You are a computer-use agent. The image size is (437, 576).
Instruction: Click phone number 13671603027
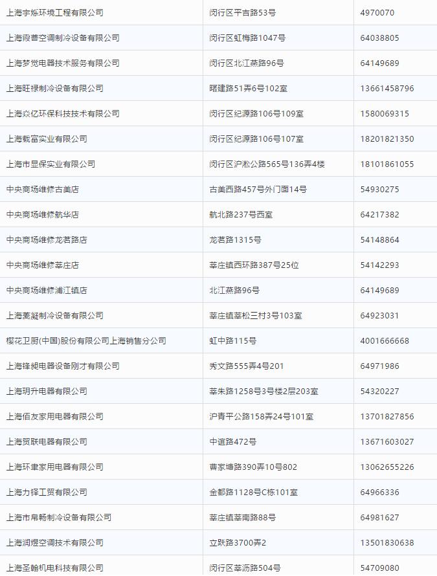(x=387, y=442)
